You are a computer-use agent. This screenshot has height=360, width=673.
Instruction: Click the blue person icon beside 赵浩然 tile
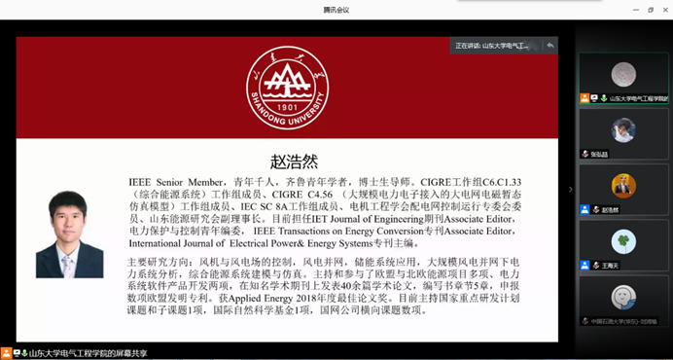tap(584, 209)
